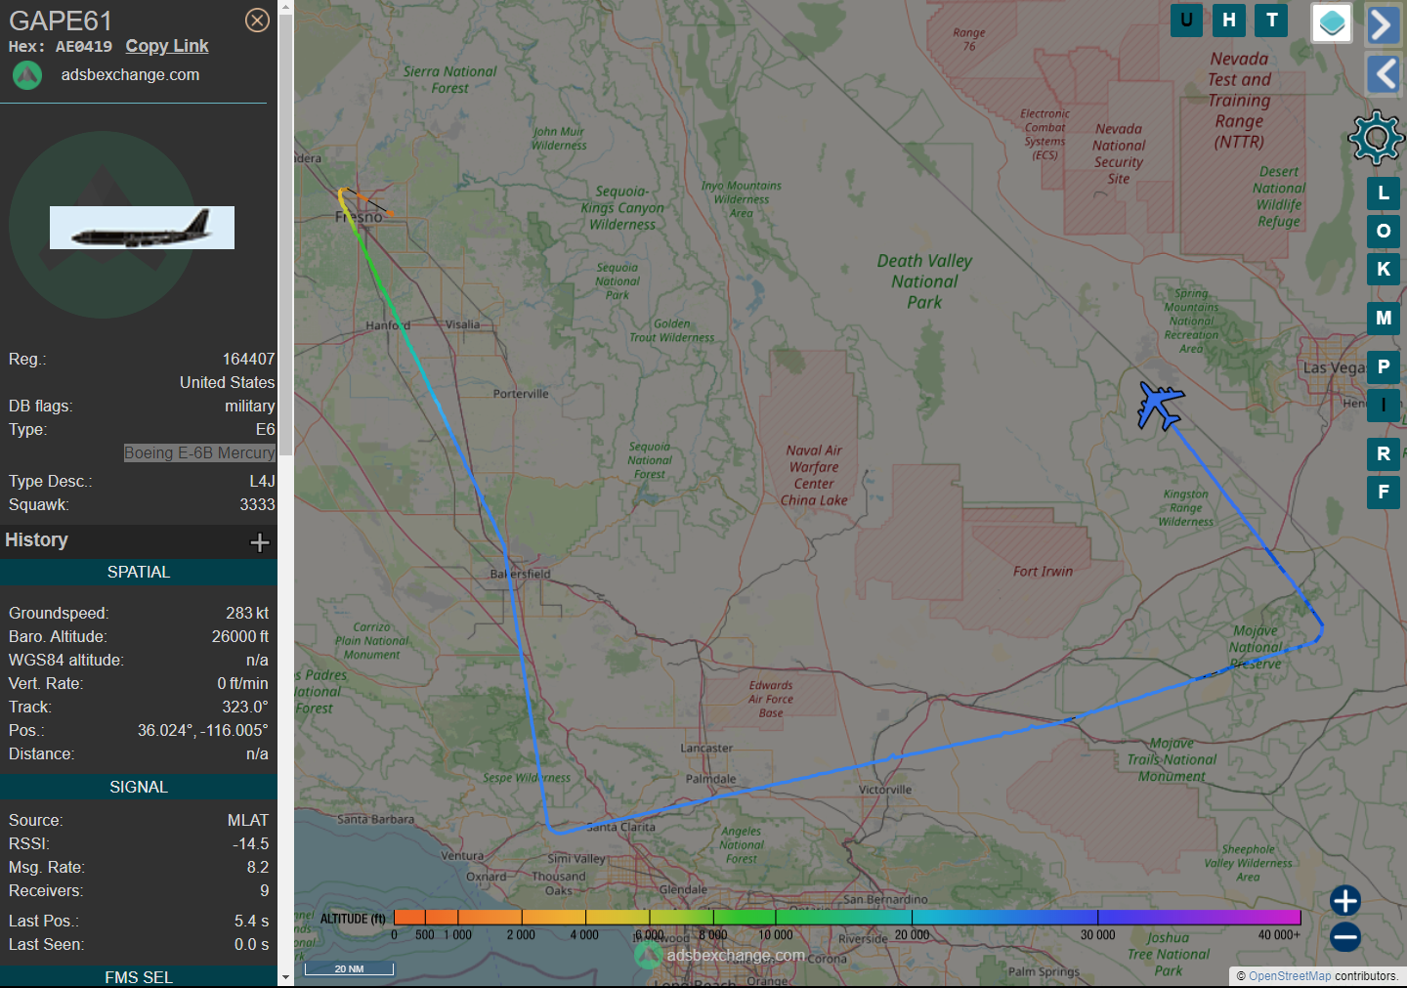Click the Hex AE0419 value
1407x988 pixels.
click(83, 46)
